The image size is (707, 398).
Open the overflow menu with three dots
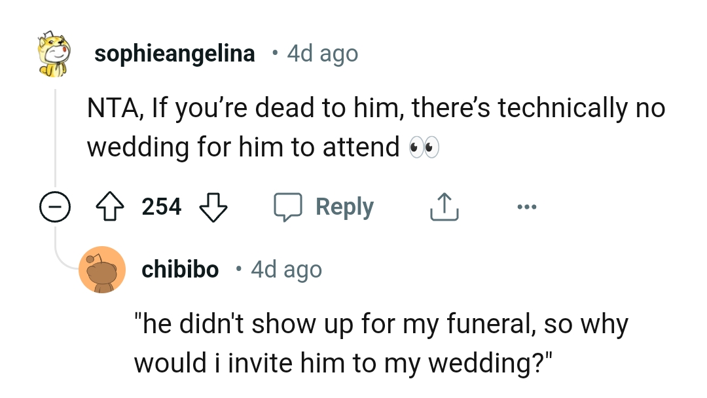527,206
